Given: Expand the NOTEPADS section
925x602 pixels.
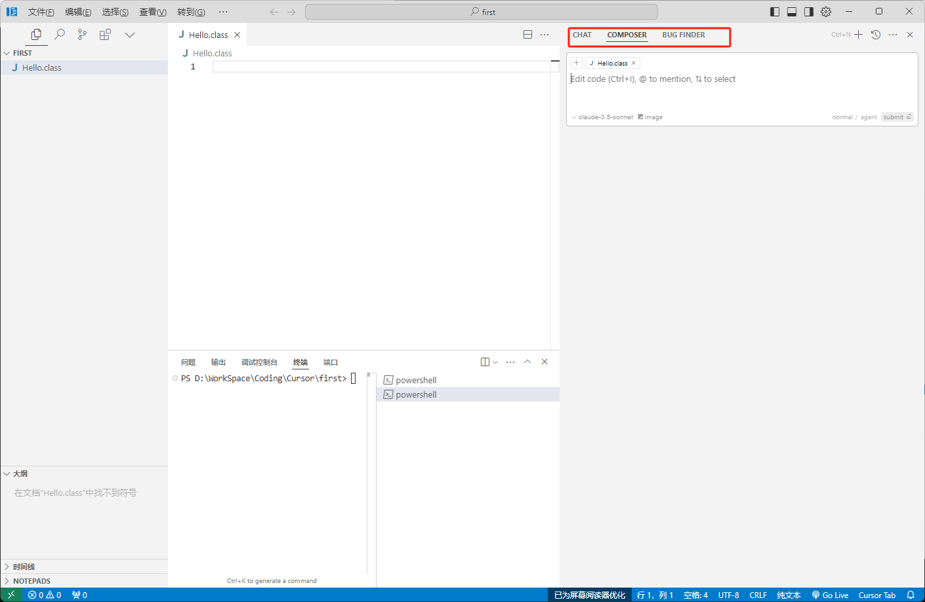Looking at the screenshot, I should pyautogui.click(x=31, y=581).
